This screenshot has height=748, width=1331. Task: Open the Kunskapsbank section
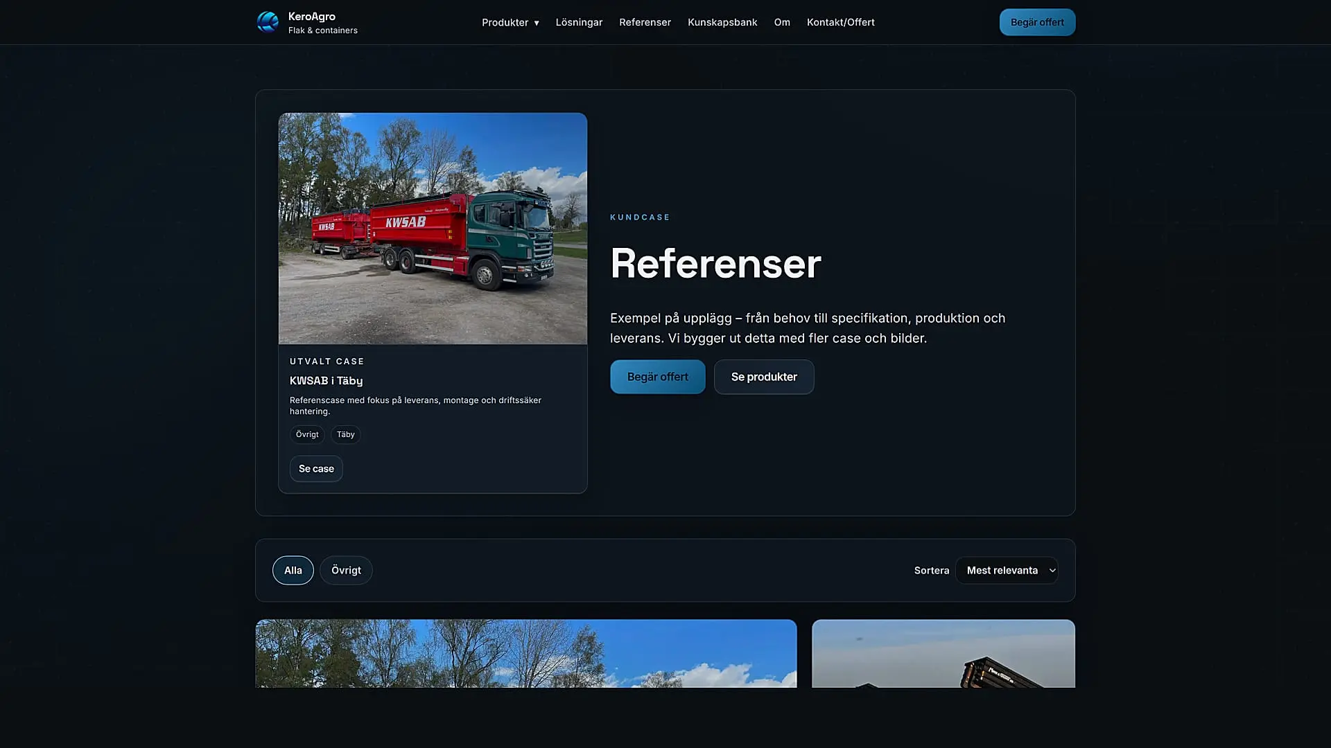tap(722, 22)
